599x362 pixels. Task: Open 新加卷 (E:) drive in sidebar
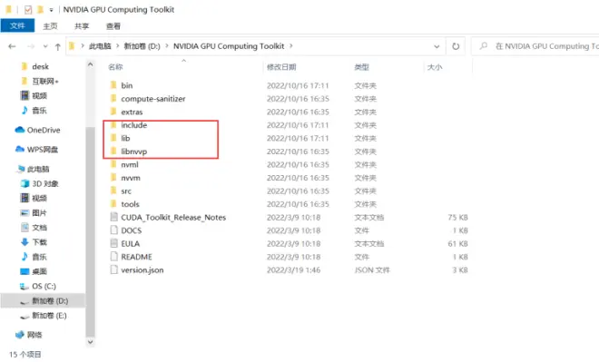(x=44, y=316)
